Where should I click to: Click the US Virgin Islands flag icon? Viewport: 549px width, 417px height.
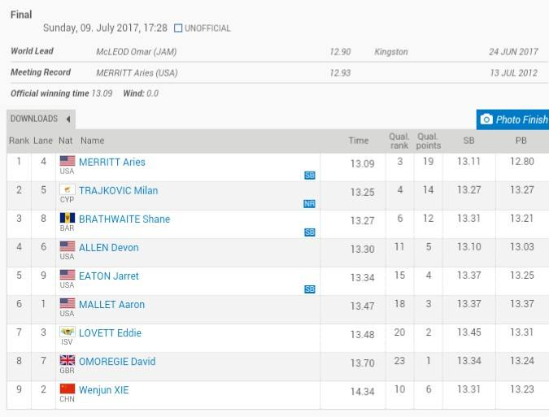(68, 332)
